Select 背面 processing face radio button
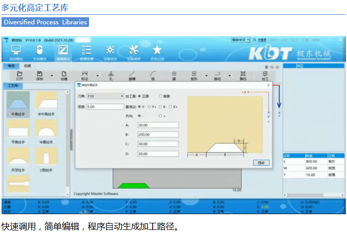347x236 pixels. [x=161, y=96]
